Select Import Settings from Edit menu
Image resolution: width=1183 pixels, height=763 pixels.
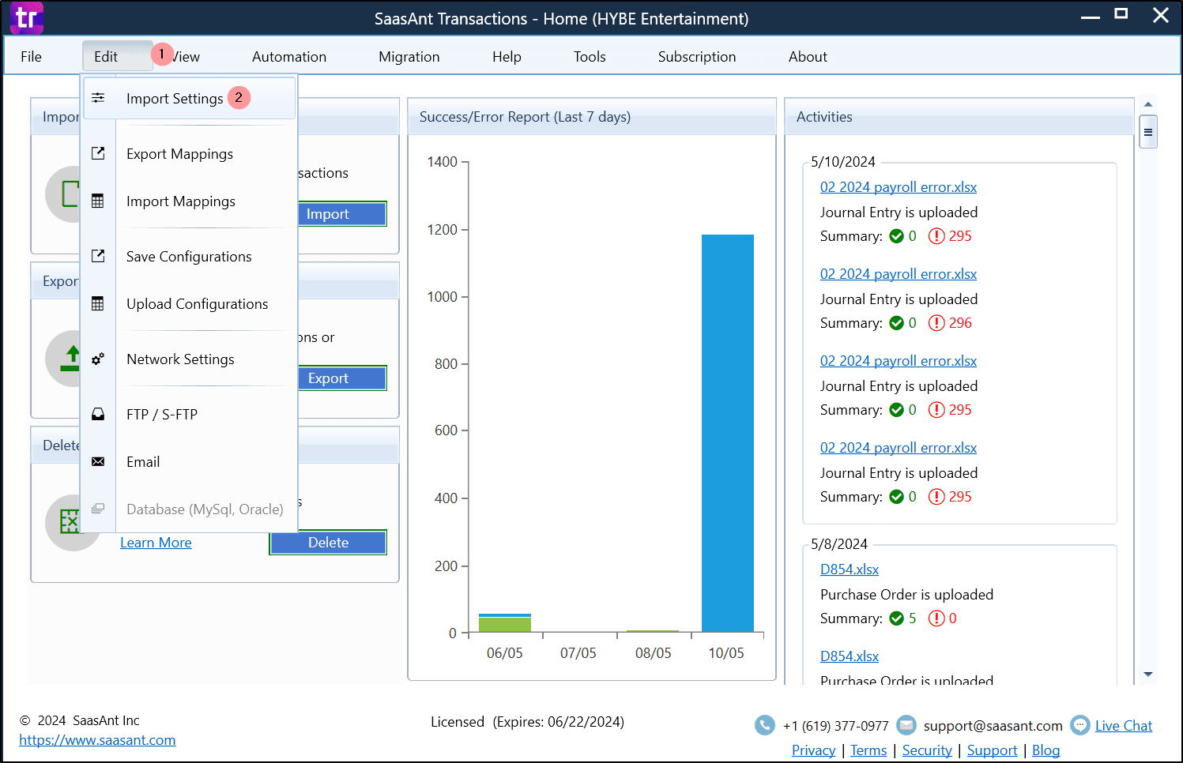(190, 98)
